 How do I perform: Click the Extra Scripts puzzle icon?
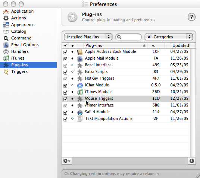click(x=80, y=72)
